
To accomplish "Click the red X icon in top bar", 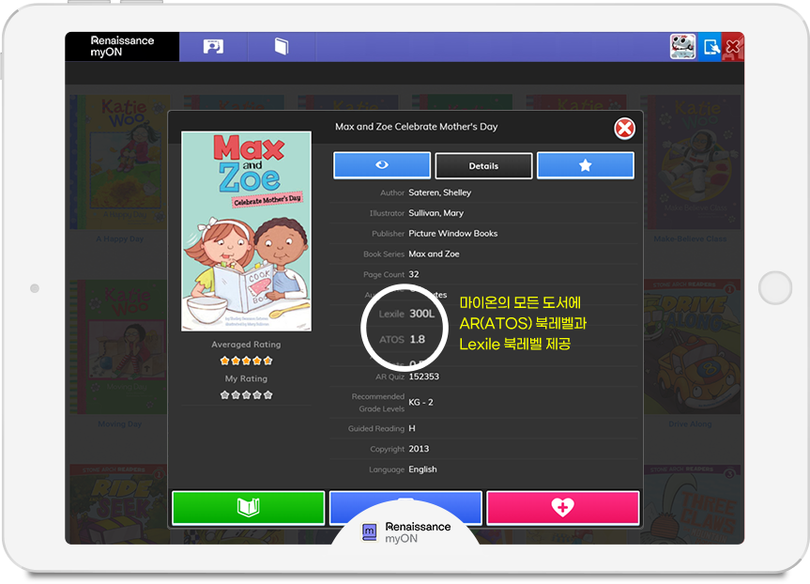I will tap(732, 47).
